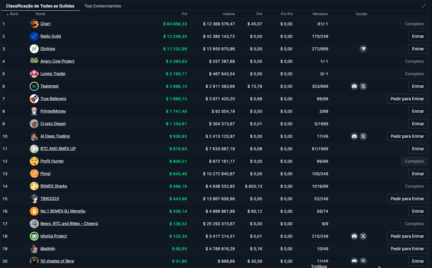The width and height of the screenshot is (432, 268).
Task: Click the BTC AND BMEX UP avatar
Action: 34,149
